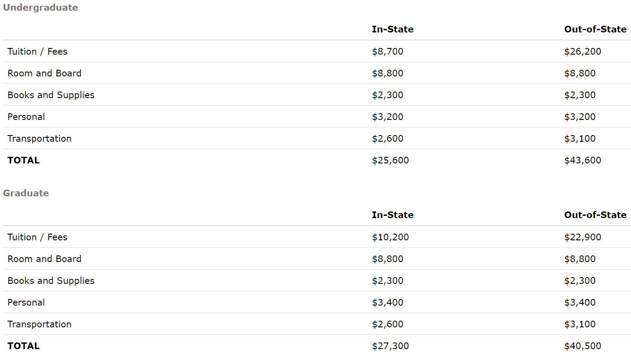
Task: Select the Room and Board label in Graduate table
Action: [x=44, y=259]
